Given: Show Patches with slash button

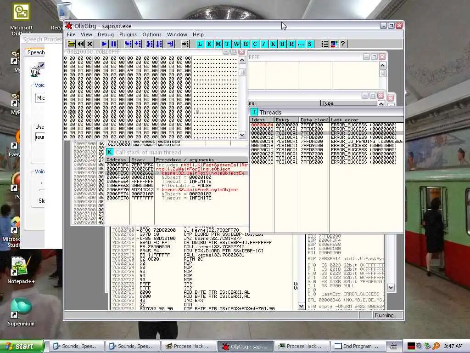Looking at the screenshot, I should click(264, 44).
